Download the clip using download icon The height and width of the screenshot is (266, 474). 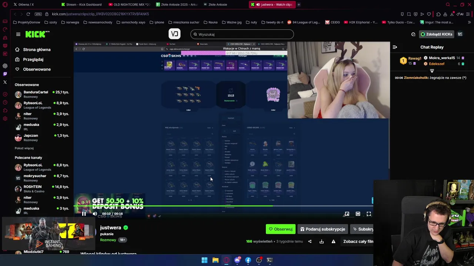[321, 241]
